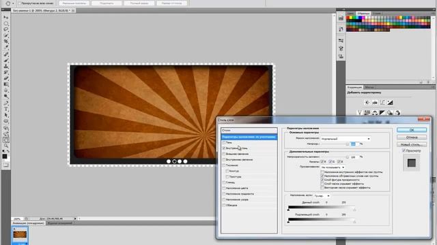Pick the red swatch in Swatches panel
The image size is (437, 245).
[x=348, y=18]
